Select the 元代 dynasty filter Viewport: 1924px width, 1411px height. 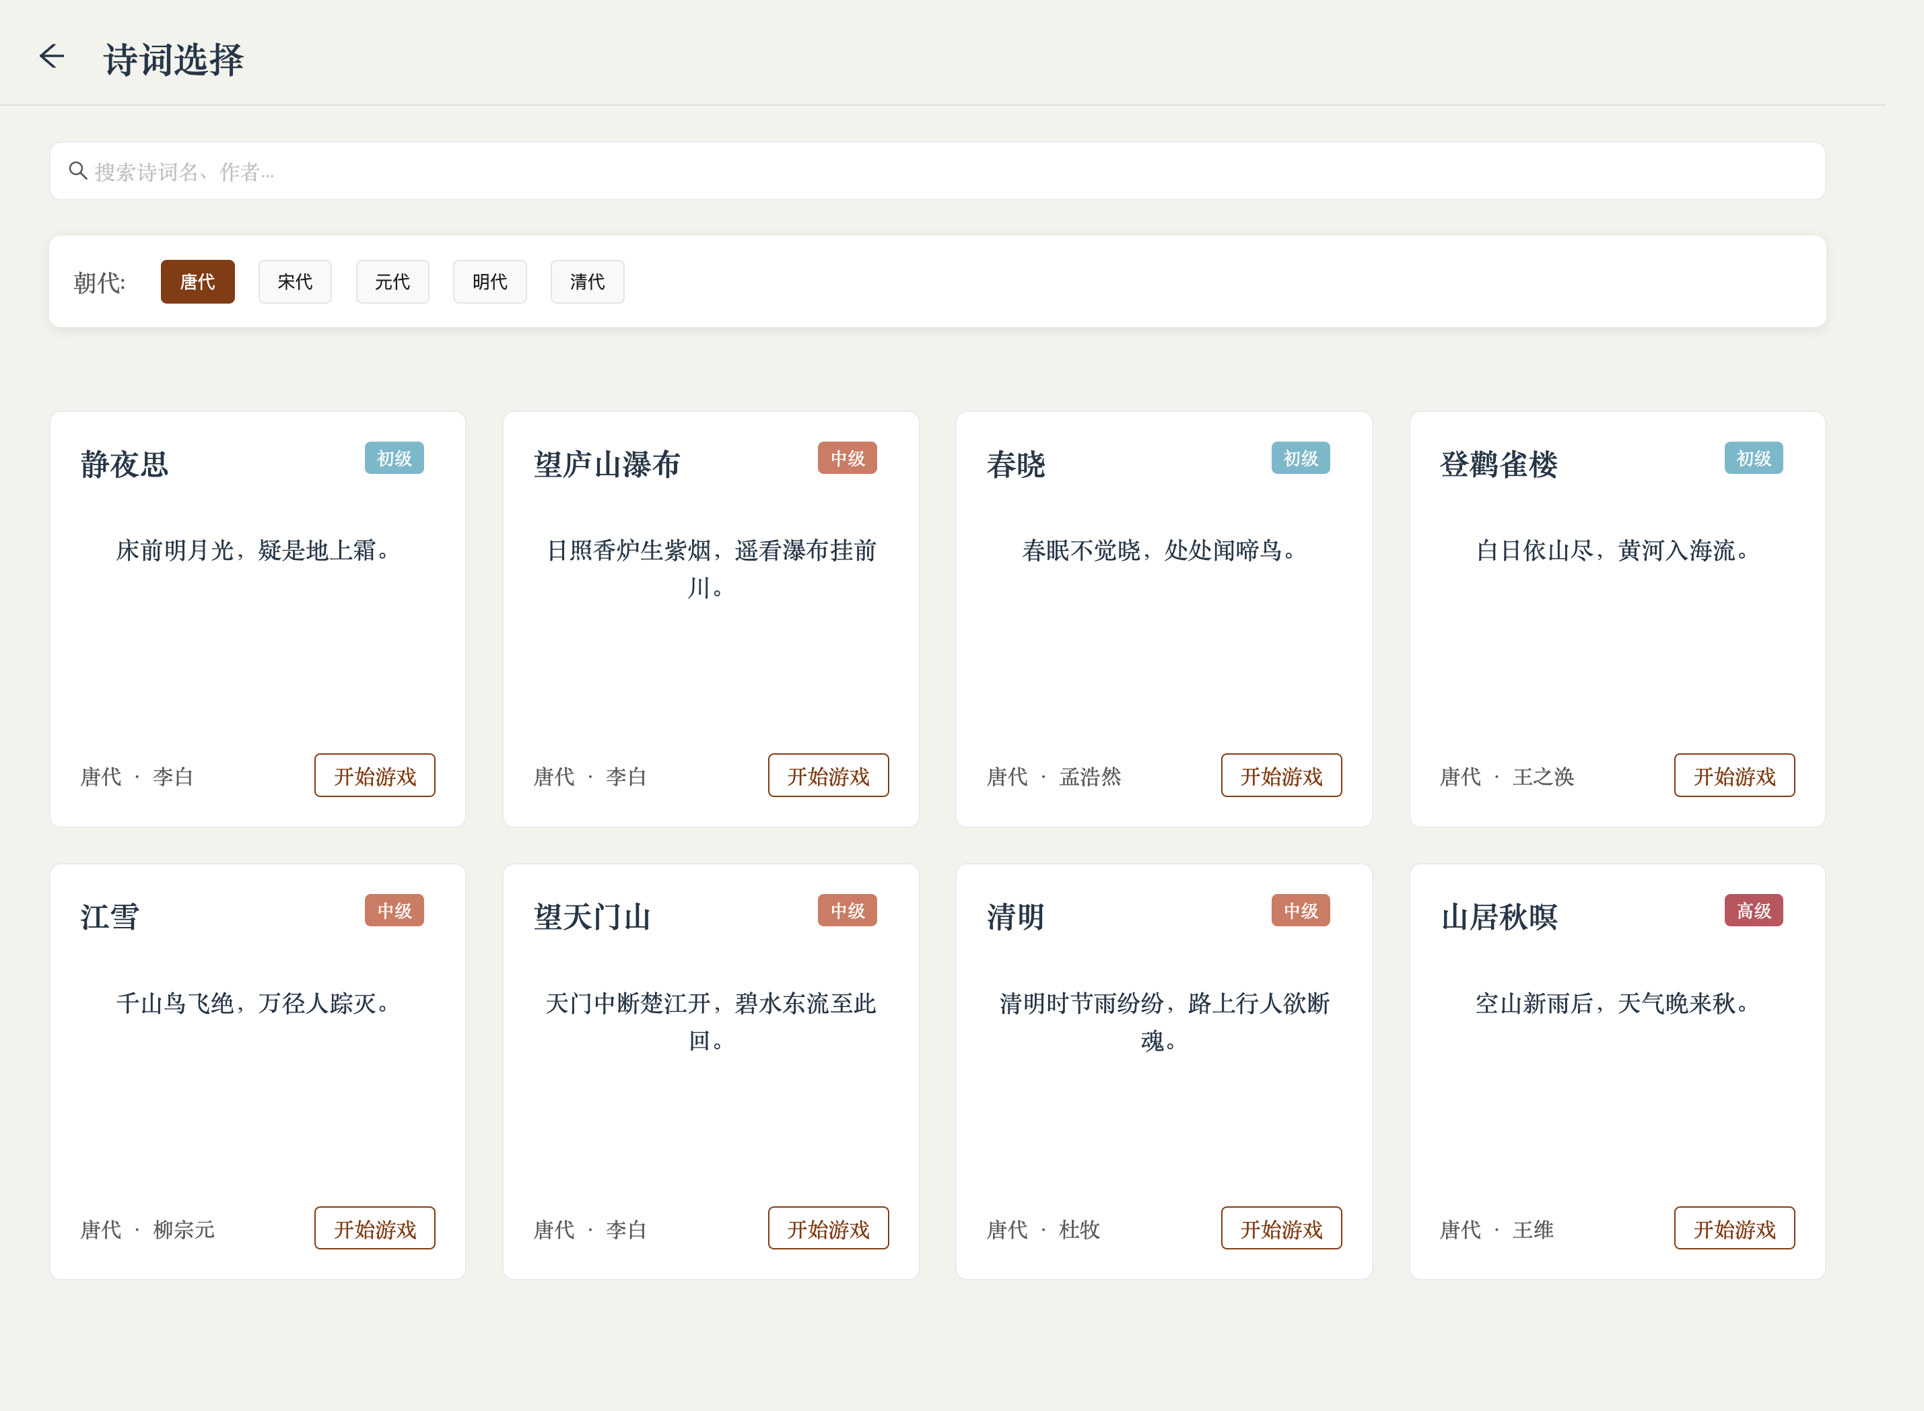pos(392,281)
